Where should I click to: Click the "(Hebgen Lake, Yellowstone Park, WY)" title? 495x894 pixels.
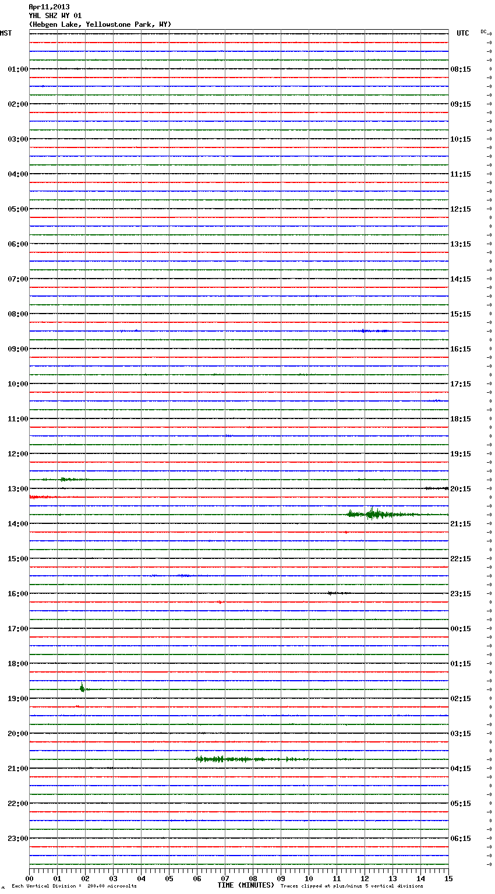[x=100, y=24]
